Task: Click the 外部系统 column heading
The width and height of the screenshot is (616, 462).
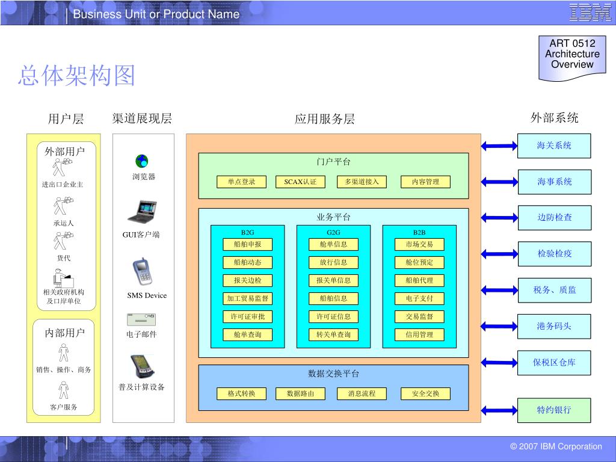Action: [554, 117]
